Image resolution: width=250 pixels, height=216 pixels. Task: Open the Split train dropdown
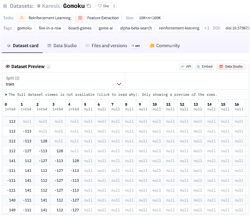(64, 81)
